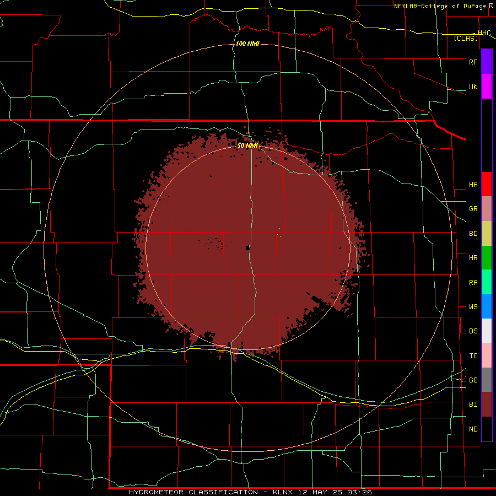Viewport: 496px width, 496px height.
Task: Click the HYDROMETEOR CLASSIFICATION title text
Action: pos(193,492)
